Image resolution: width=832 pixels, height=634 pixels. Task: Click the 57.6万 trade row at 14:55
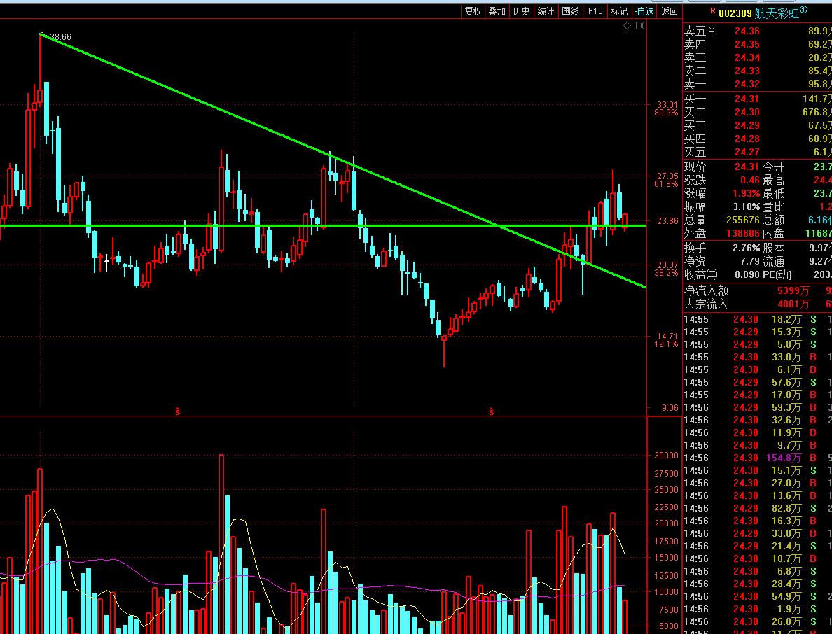[x=758, y=382]
